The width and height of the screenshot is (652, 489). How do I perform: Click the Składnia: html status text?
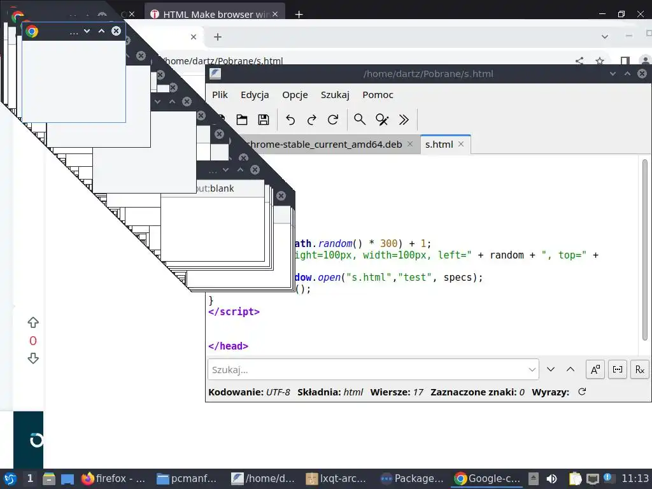(x=330, y=392)
